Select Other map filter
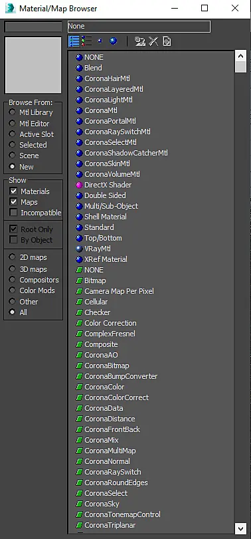This screenshot has height=539, width=251. pyautogui.click(x=13, y=302)
